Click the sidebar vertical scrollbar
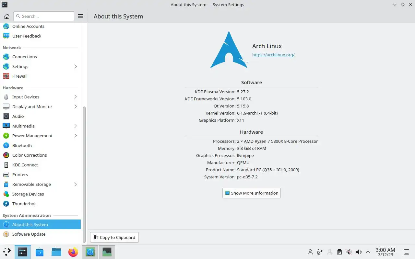 [x=84, y=175]
